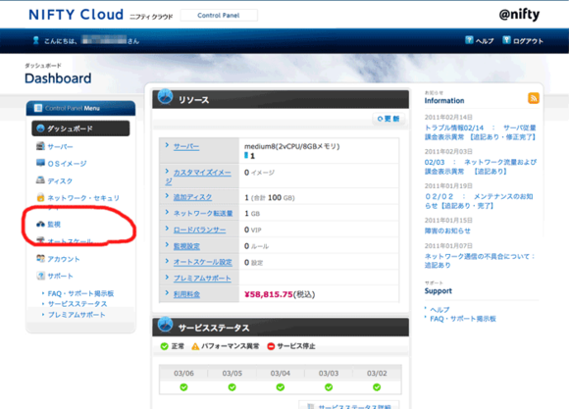
Task: Click the OS image monitor icon
Action: (x=40, y=163)
